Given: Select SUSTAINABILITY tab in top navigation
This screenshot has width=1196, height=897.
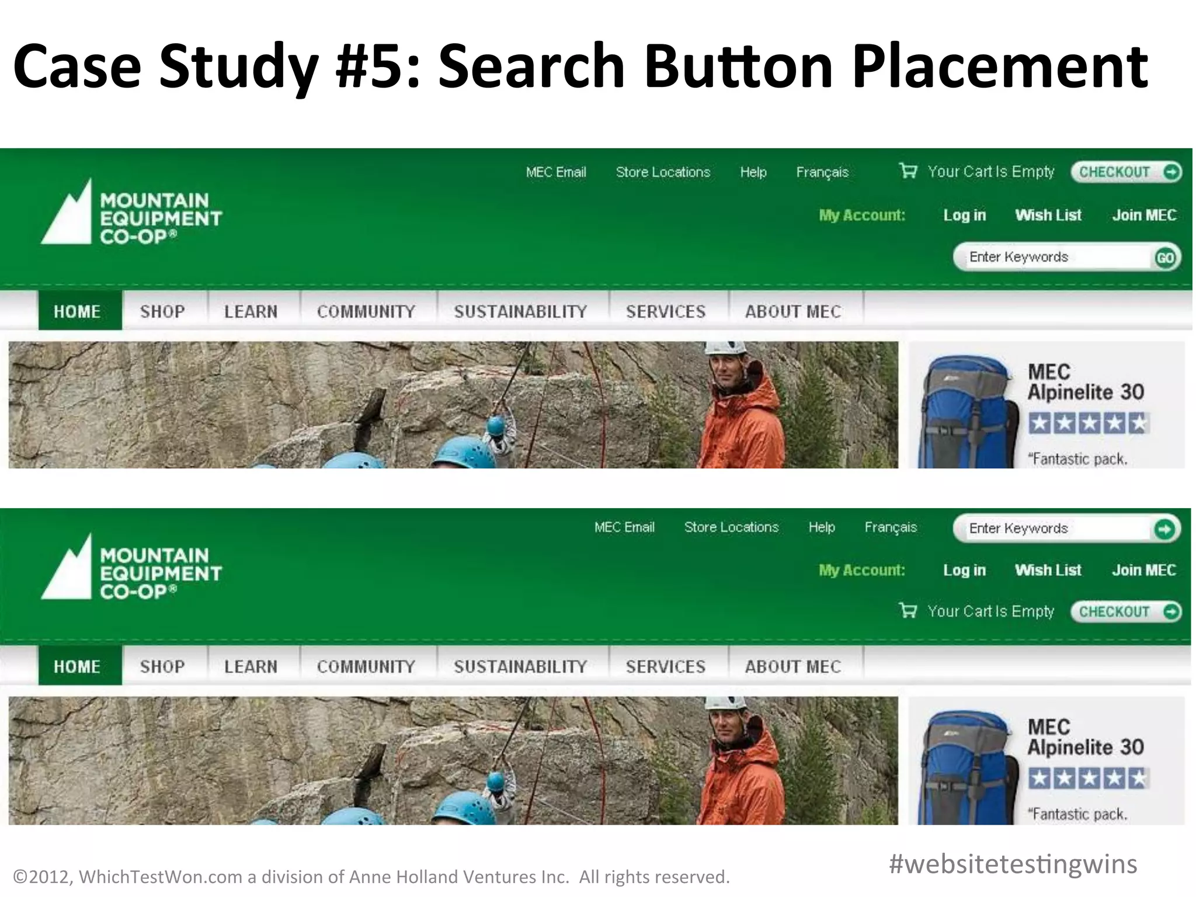Looking at the screenshot, I should coord(522,311).
